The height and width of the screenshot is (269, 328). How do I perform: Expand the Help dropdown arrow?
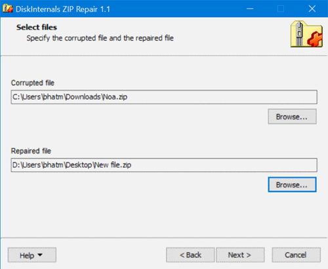[x=40, y=255]
